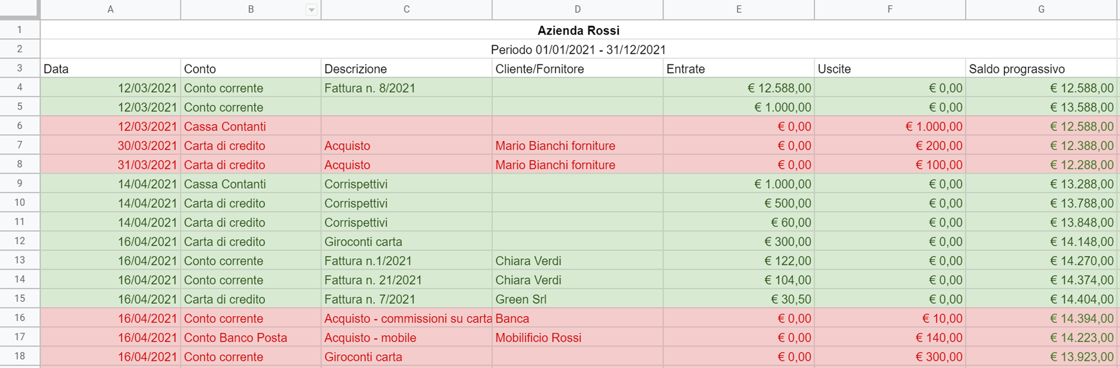Screen dimensions: 1120x368
Task: Select column G labeled Saldo progressivo
Action: (x=1041, y=10)
